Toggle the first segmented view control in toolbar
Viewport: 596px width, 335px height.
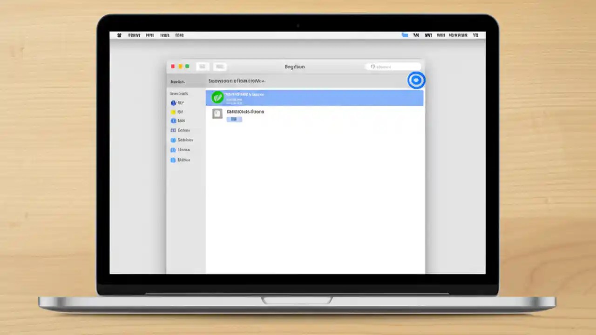(202, 67)
